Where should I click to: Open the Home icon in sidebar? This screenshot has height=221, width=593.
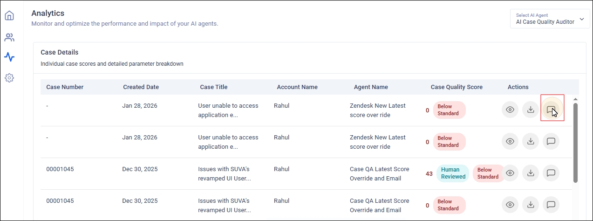pos(9,16)
